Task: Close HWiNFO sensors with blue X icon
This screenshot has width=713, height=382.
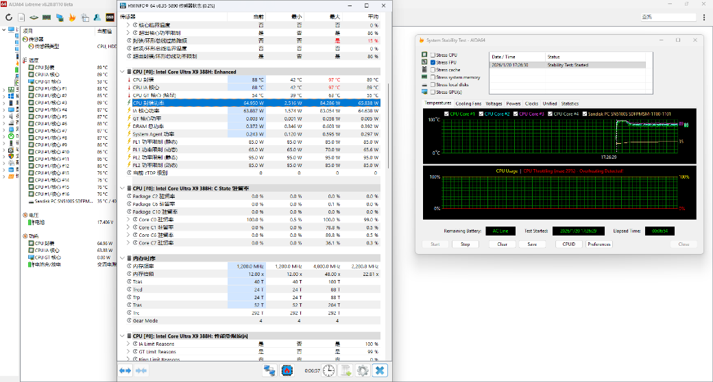Action: pos(380,370)
